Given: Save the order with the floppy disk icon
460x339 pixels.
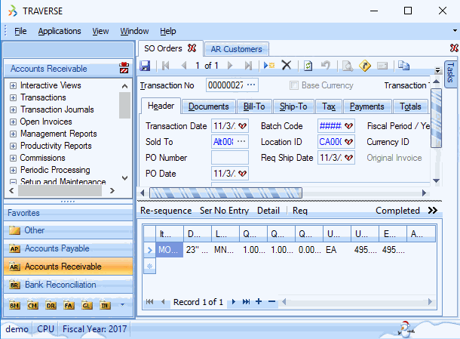Looking at the screenshot, I should pyautogui.click(x=145, y=66).
